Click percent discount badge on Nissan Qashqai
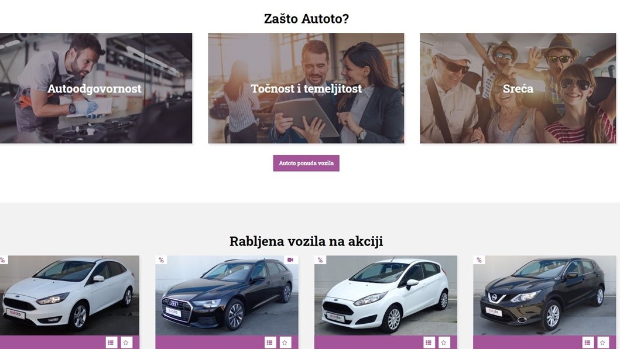Viewport: 620px width, 349px height. [479, 260]
